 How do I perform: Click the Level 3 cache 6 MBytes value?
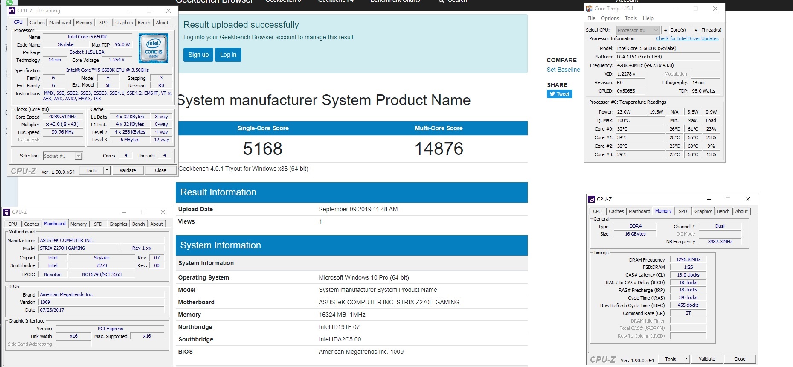click(130, 140)
